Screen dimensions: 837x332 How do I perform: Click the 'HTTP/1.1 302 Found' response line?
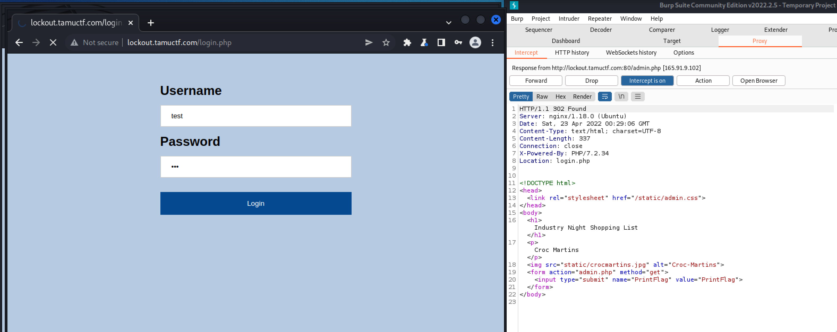point(553,109)
